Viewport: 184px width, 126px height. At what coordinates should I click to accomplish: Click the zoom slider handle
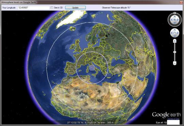175,52
